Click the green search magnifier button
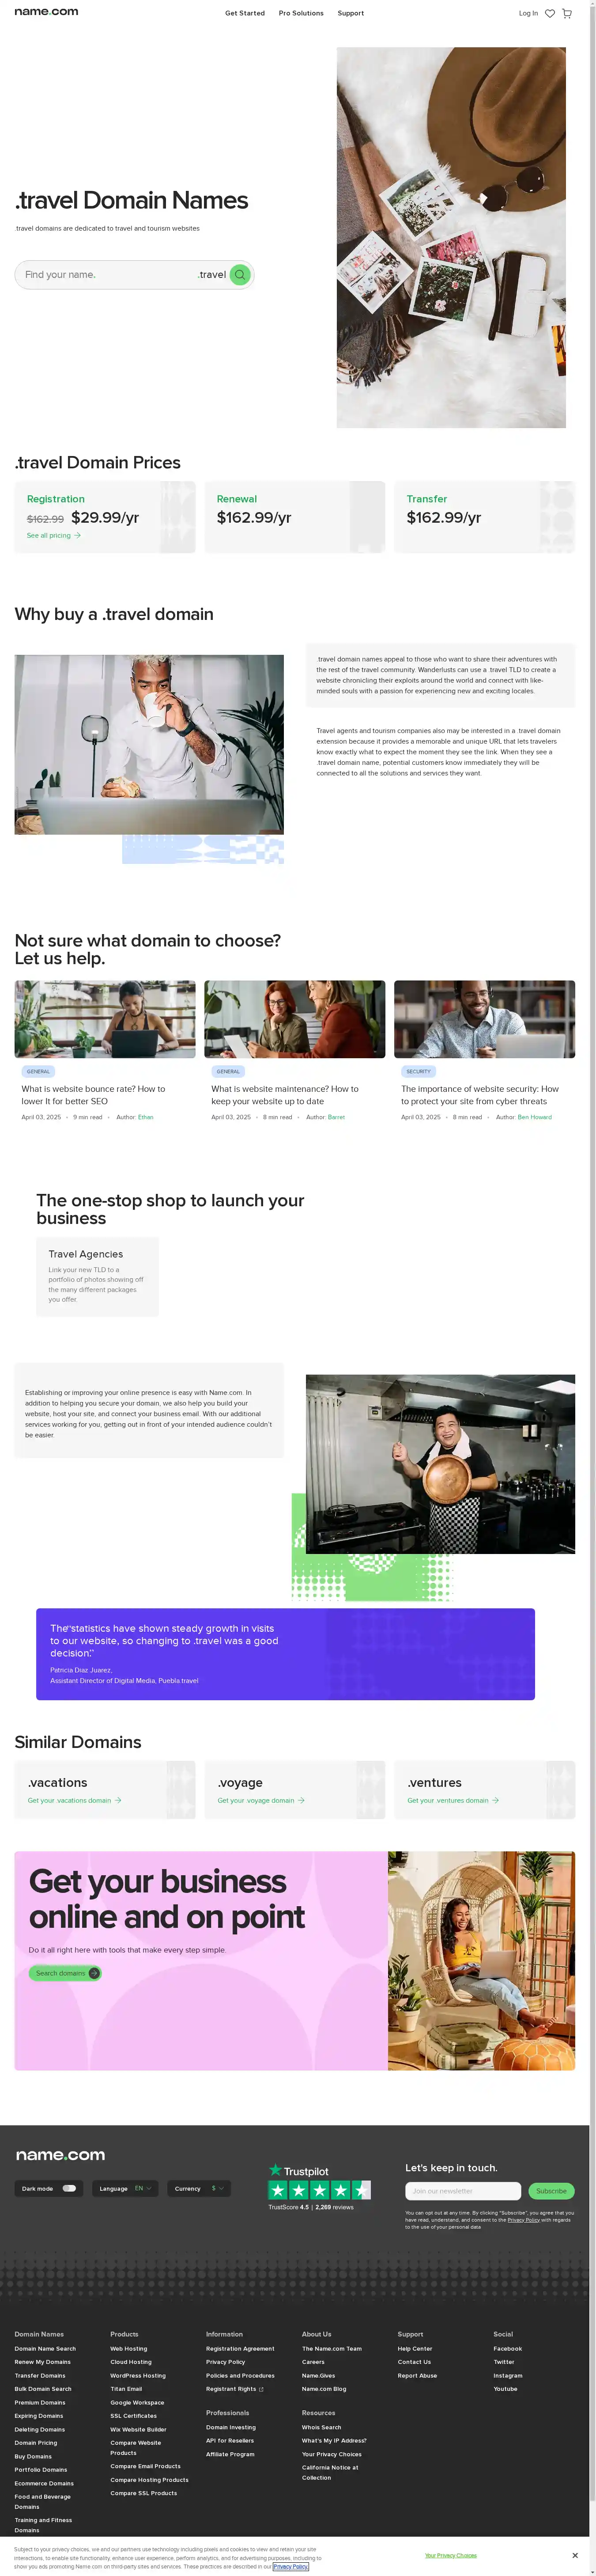596x2576 pixels. (x=240, y=274)
